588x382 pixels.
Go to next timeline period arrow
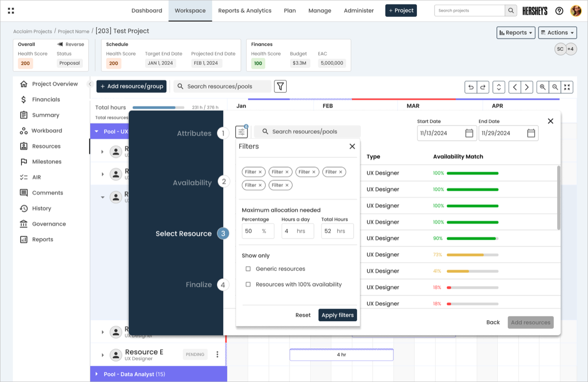point(527,87)
